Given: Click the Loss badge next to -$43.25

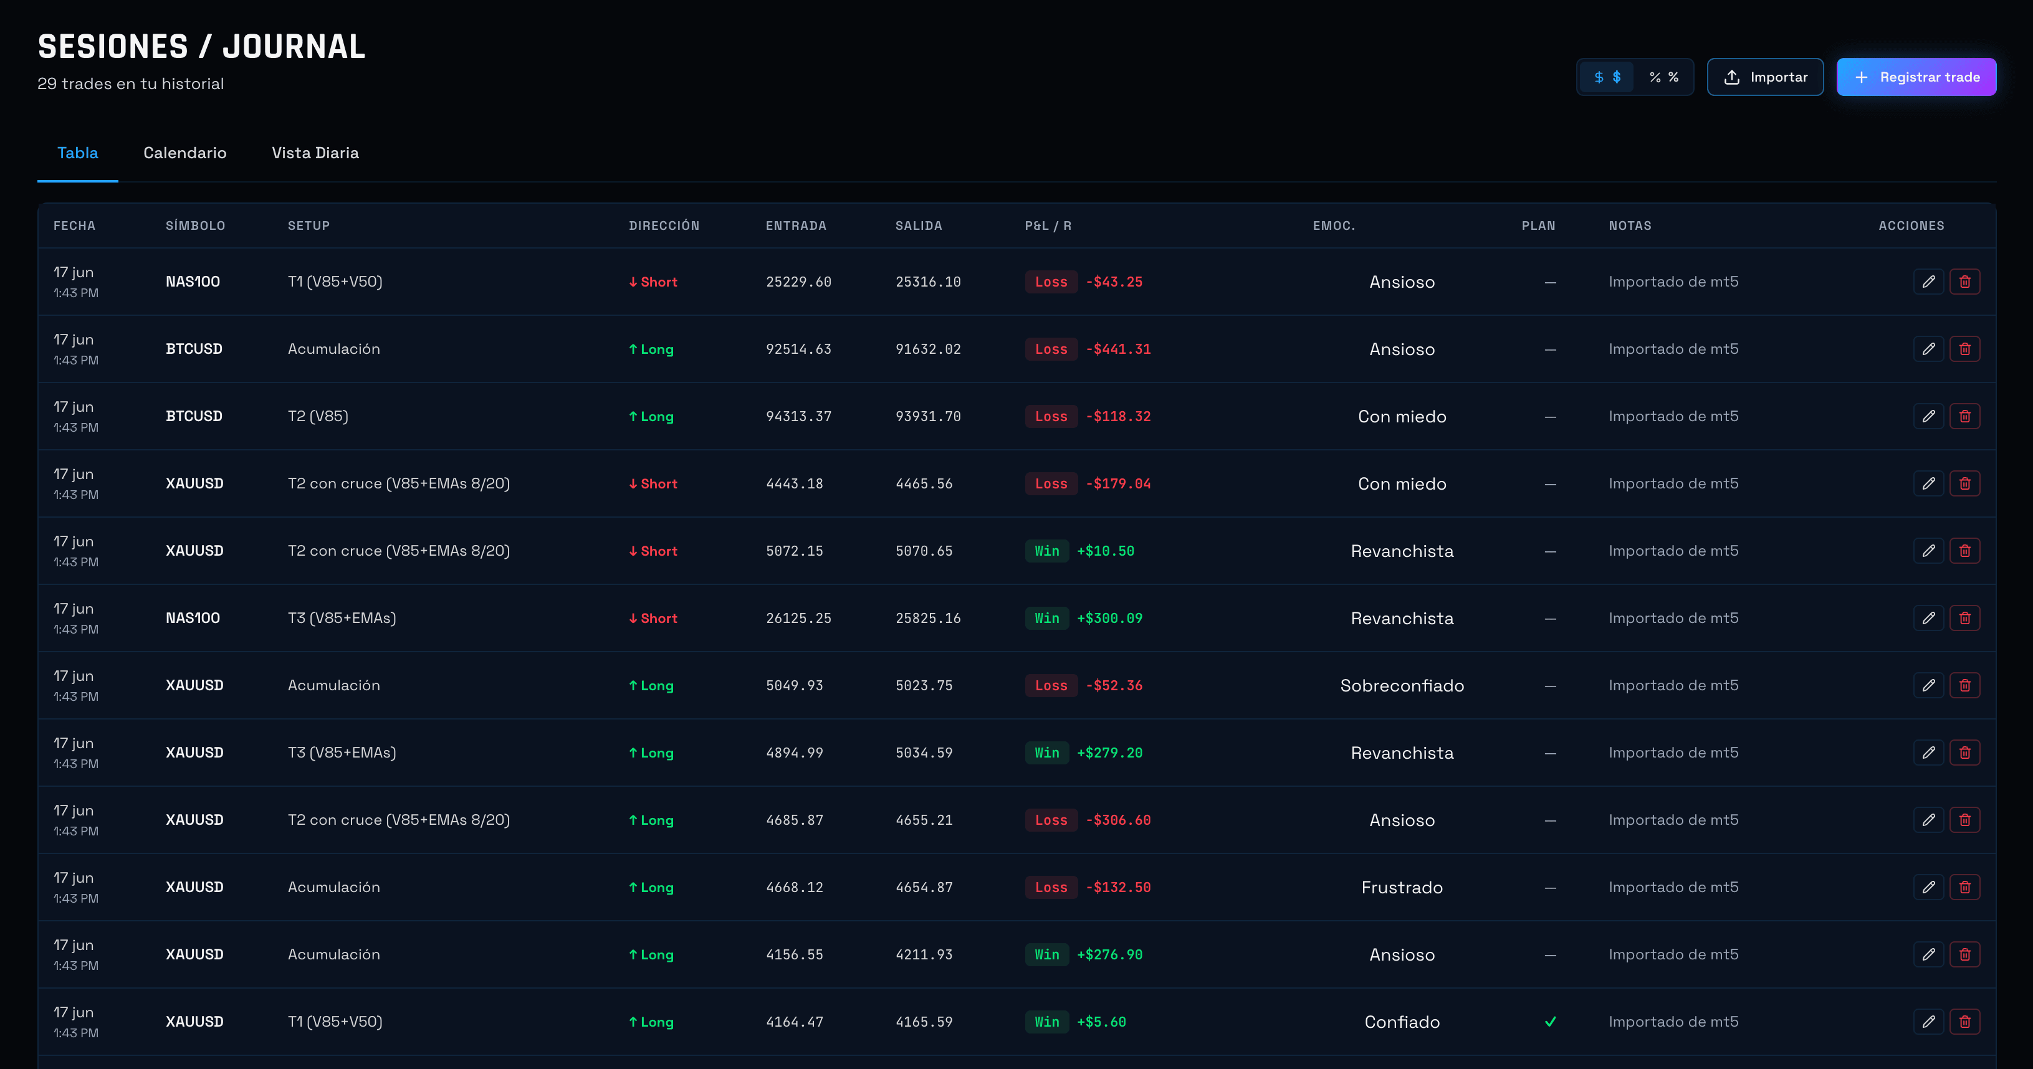Looking at the screenshot, I should pyautogui.click(x=1051, y=282).
